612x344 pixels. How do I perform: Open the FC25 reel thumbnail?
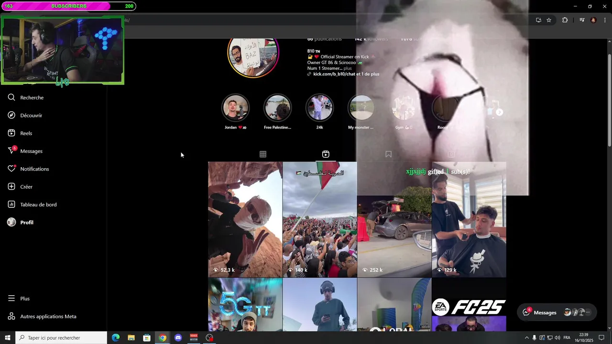click(469, 305)
